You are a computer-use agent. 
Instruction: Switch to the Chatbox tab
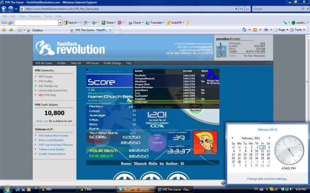coord(48,30)
